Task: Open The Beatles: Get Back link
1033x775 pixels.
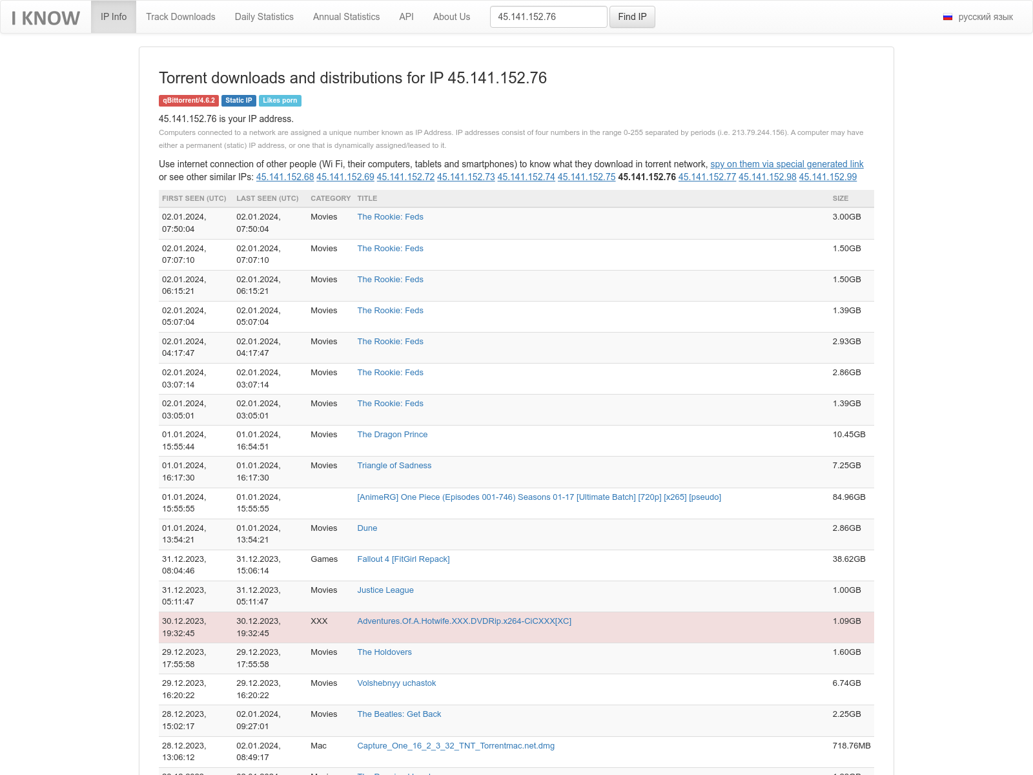Action: (x=399, y=714)
